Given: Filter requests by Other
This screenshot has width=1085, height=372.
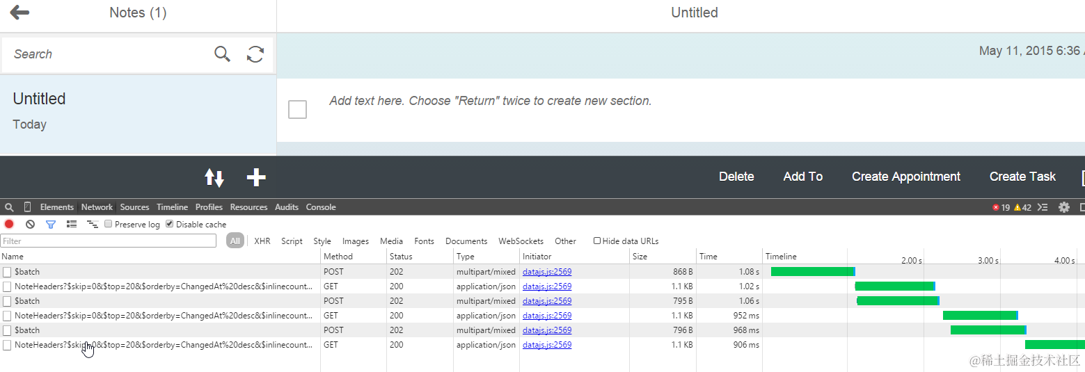Looking at the screenshot, I should (x=565, y=241).
